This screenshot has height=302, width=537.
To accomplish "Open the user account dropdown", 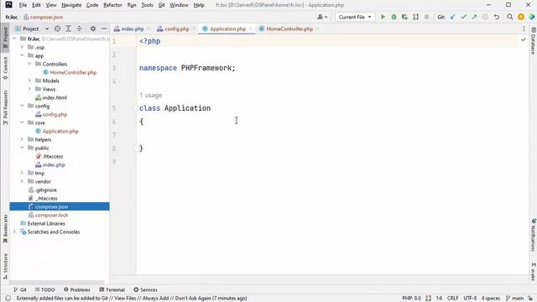I will (322, 17).
